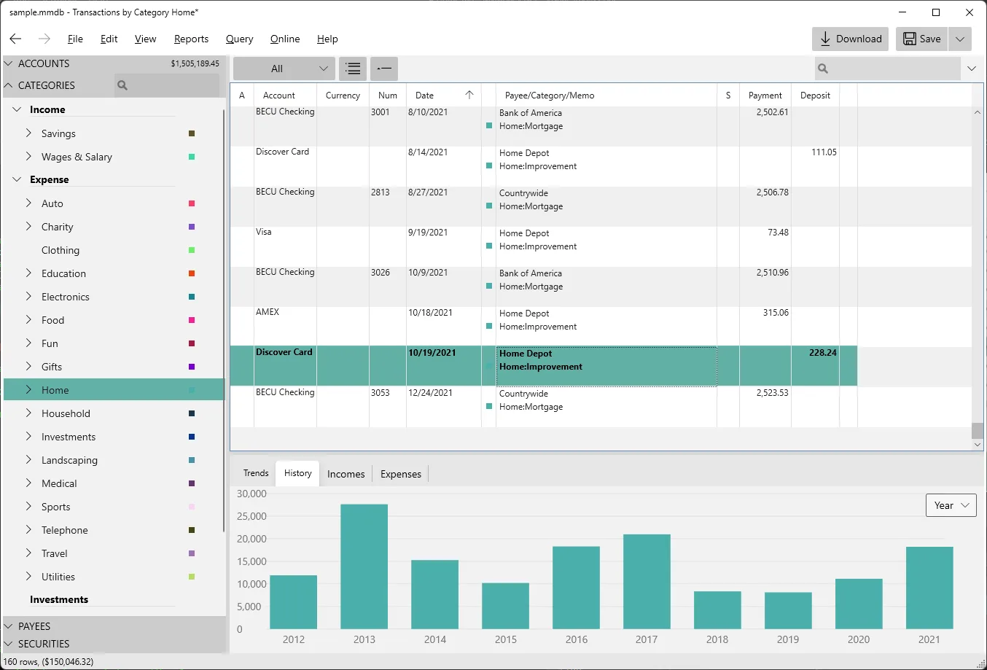This screenshot has width=987, height=670.
Task: Collapse the Income group
Action: 17,109
